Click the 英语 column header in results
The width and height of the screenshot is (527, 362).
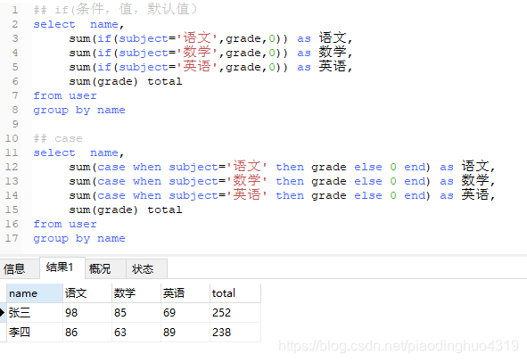click(185, 293)
